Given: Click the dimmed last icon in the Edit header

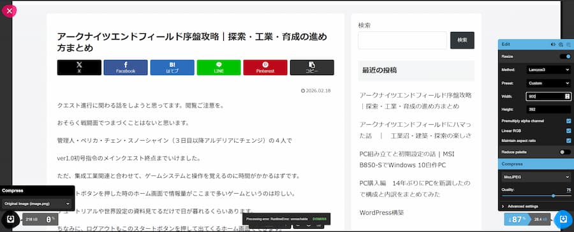Looking at the screenshot, I should (x=568, y=44).
